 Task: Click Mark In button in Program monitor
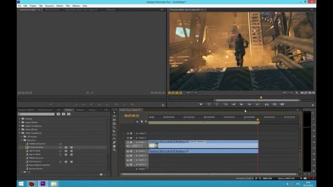point(209,104)
